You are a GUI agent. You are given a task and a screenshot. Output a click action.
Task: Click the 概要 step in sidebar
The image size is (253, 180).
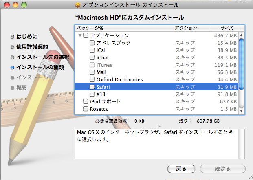point(22,88)
